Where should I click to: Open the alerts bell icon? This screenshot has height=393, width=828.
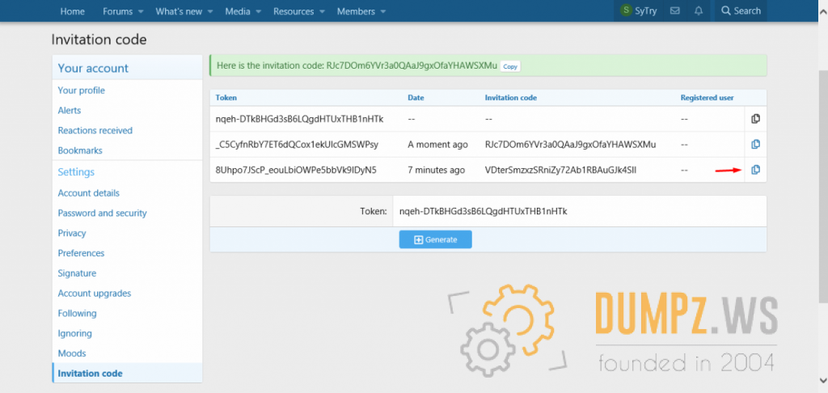699,11
